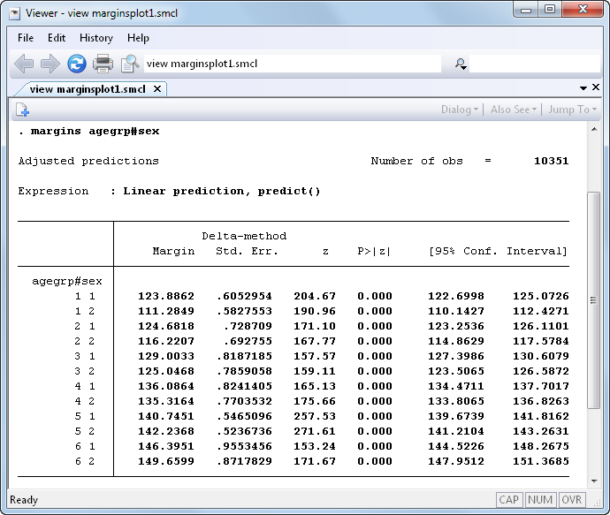Viewport: 610px width, 515px height.
Task: Expand the Also See dropdown
Action: tap(514, 110)
